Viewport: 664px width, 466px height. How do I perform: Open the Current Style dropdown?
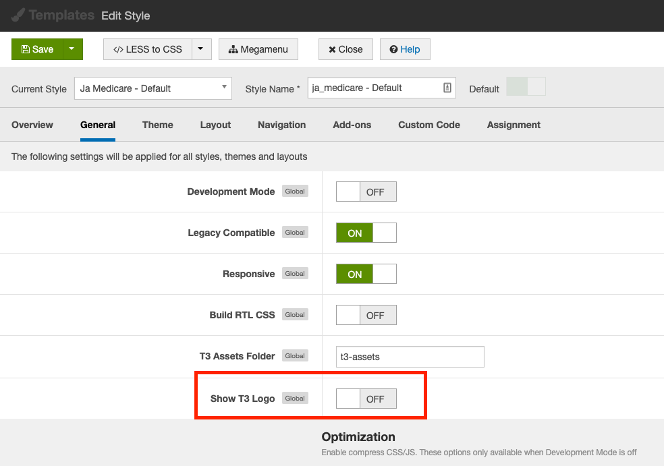[x=153, y=88]
